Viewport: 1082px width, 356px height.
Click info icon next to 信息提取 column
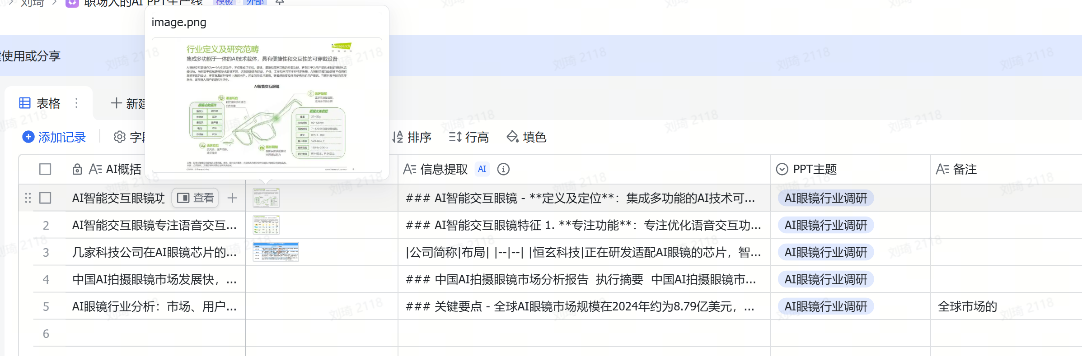tap(503, 169)
